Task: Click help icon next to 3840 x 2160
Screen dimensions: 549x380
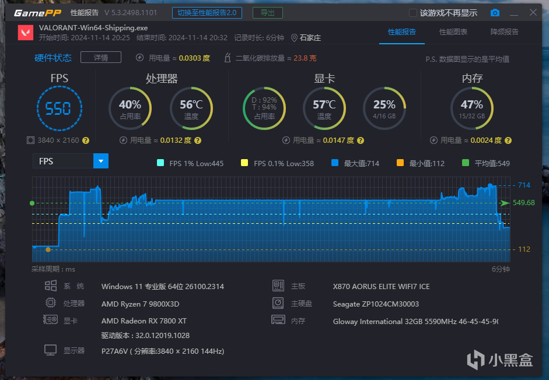Action: click(86, 140)
